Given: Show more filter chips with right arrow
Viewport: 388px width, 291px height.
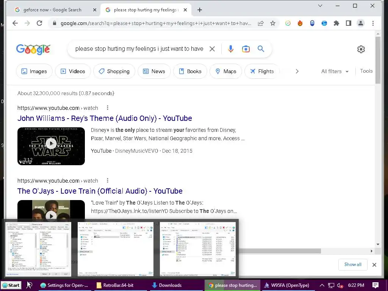Looking at the screenshot, I should click(x=297, y=71).
